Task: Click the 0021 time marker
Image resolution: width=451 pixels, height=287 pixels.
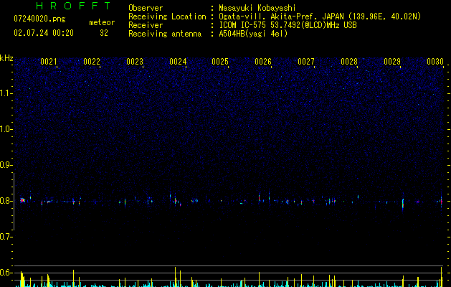Action: point(49,62)
